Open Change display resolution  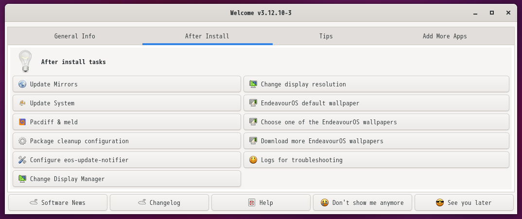376,84
